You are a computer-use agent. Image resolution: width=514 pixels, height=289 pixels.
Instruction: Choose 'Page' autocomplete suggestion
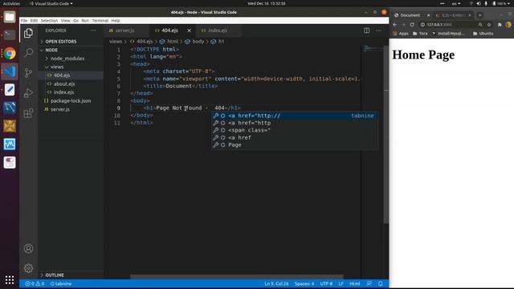[x=294, y=144]
